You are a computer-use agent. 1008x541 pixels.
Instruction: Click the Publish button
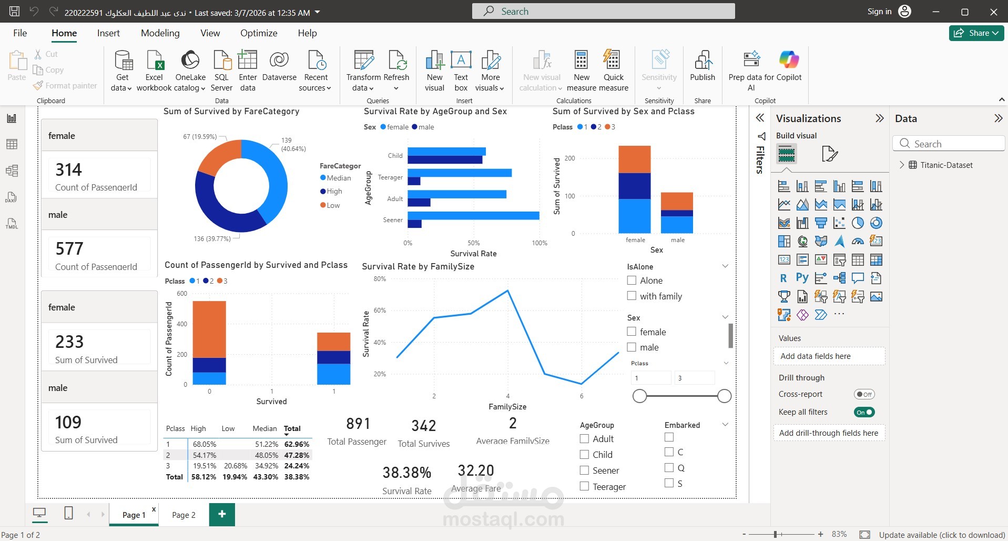pyautogui.click(x=702, y=67)
